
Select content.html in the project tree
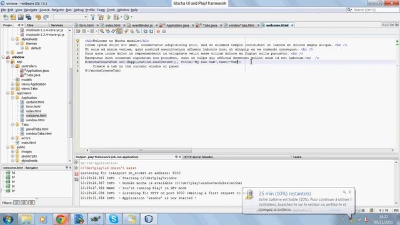35,102
